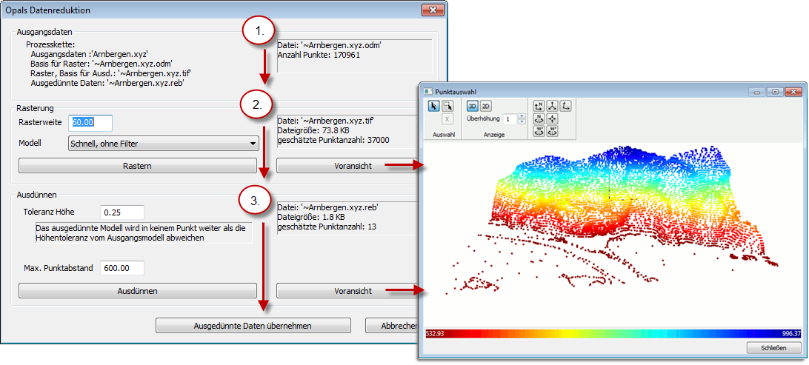Click the center view crosshair icon
The width and height of the screenshot is (809, 365).
click(x=552, y=119)
